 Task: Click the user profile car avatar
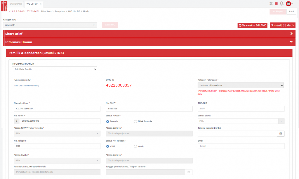click(288, 4)
